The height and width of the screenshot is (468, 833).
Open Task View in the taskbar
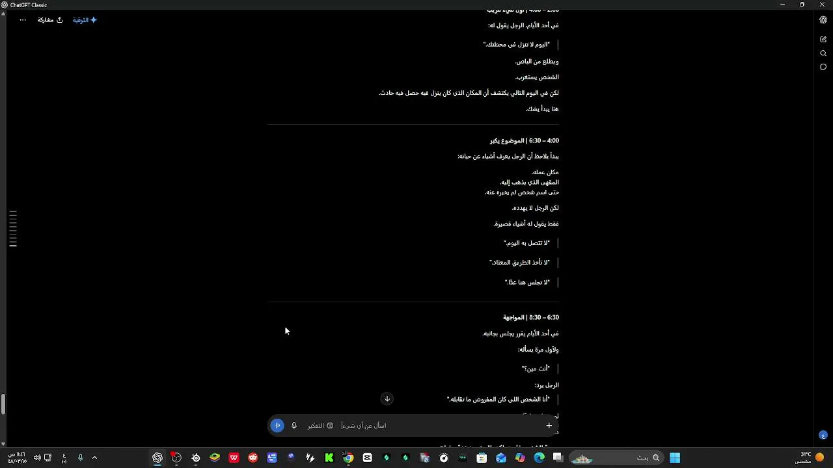click(558, 458)
